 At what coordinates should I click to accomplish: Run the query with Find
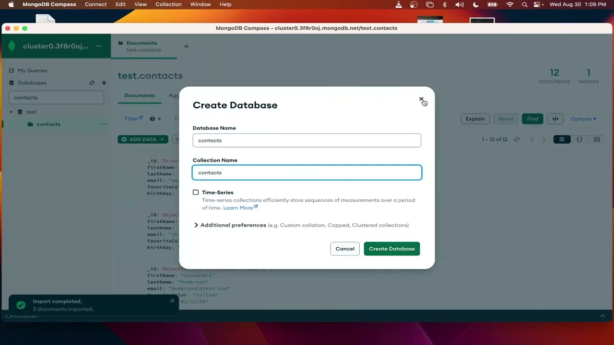pyautogui.click(x=532, y=119)
